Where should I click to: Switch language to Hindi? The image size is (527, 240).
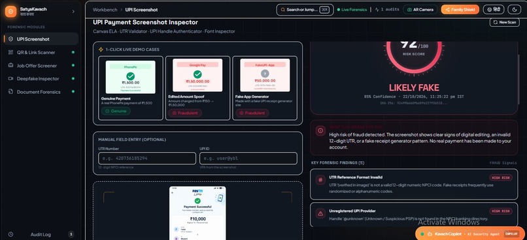tap(494, 10)
